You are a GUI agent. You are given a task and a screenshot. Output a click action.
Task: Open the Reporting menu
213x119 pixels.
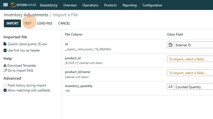[x=130, y=5]
